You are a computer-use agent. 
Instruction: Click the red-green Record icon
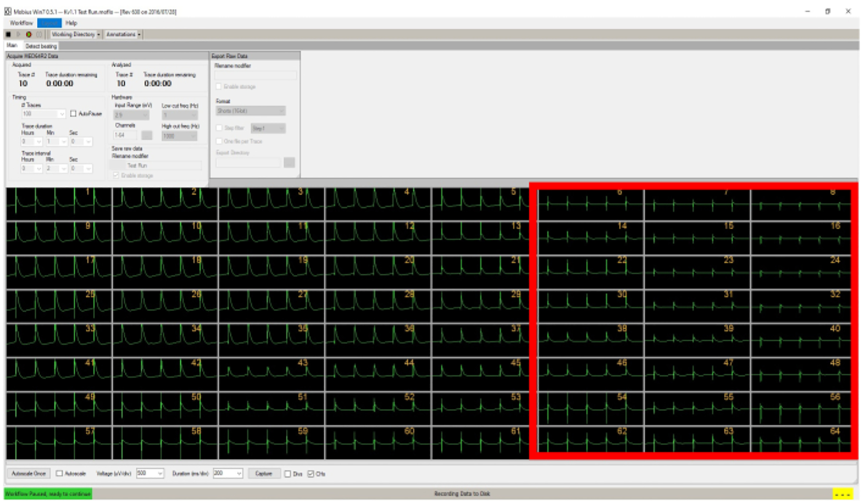click(29, 34)
